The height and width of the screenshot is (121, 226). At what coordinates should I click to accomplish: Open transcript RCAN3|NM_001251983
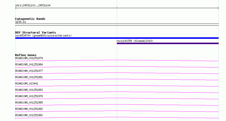coord(29,90)
